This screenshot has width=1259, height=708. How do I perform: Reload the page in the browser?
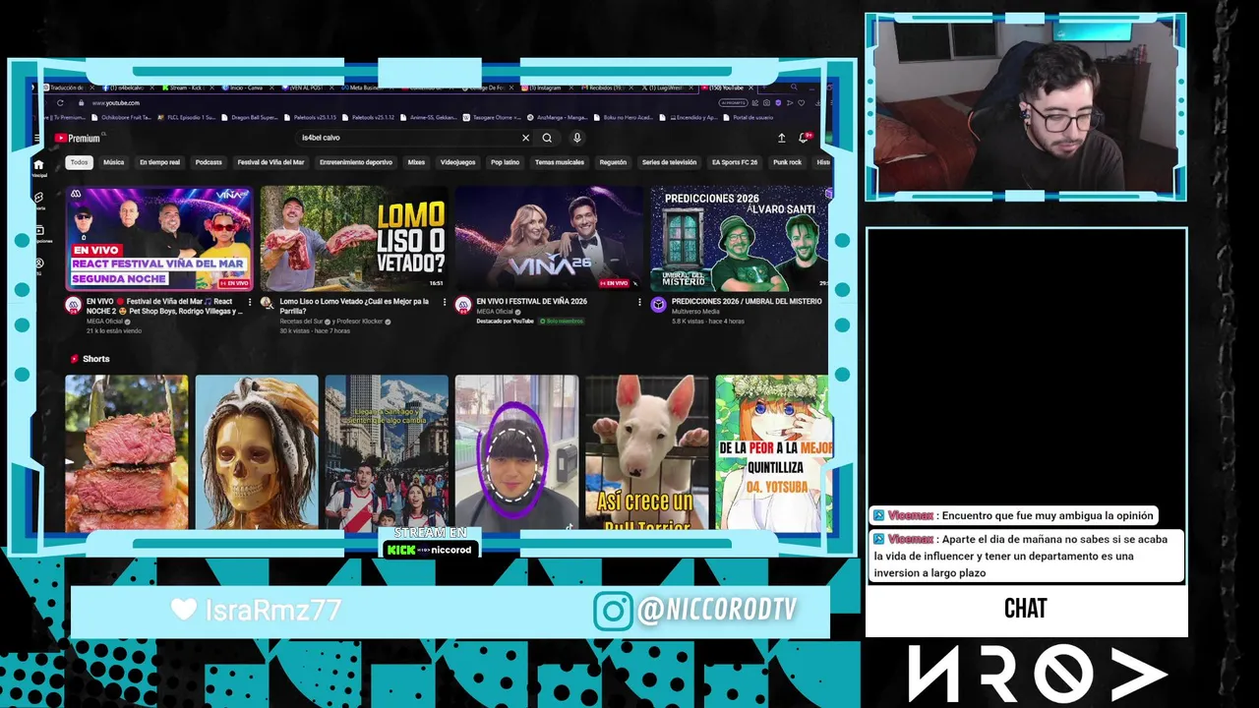tap(60, 102)
